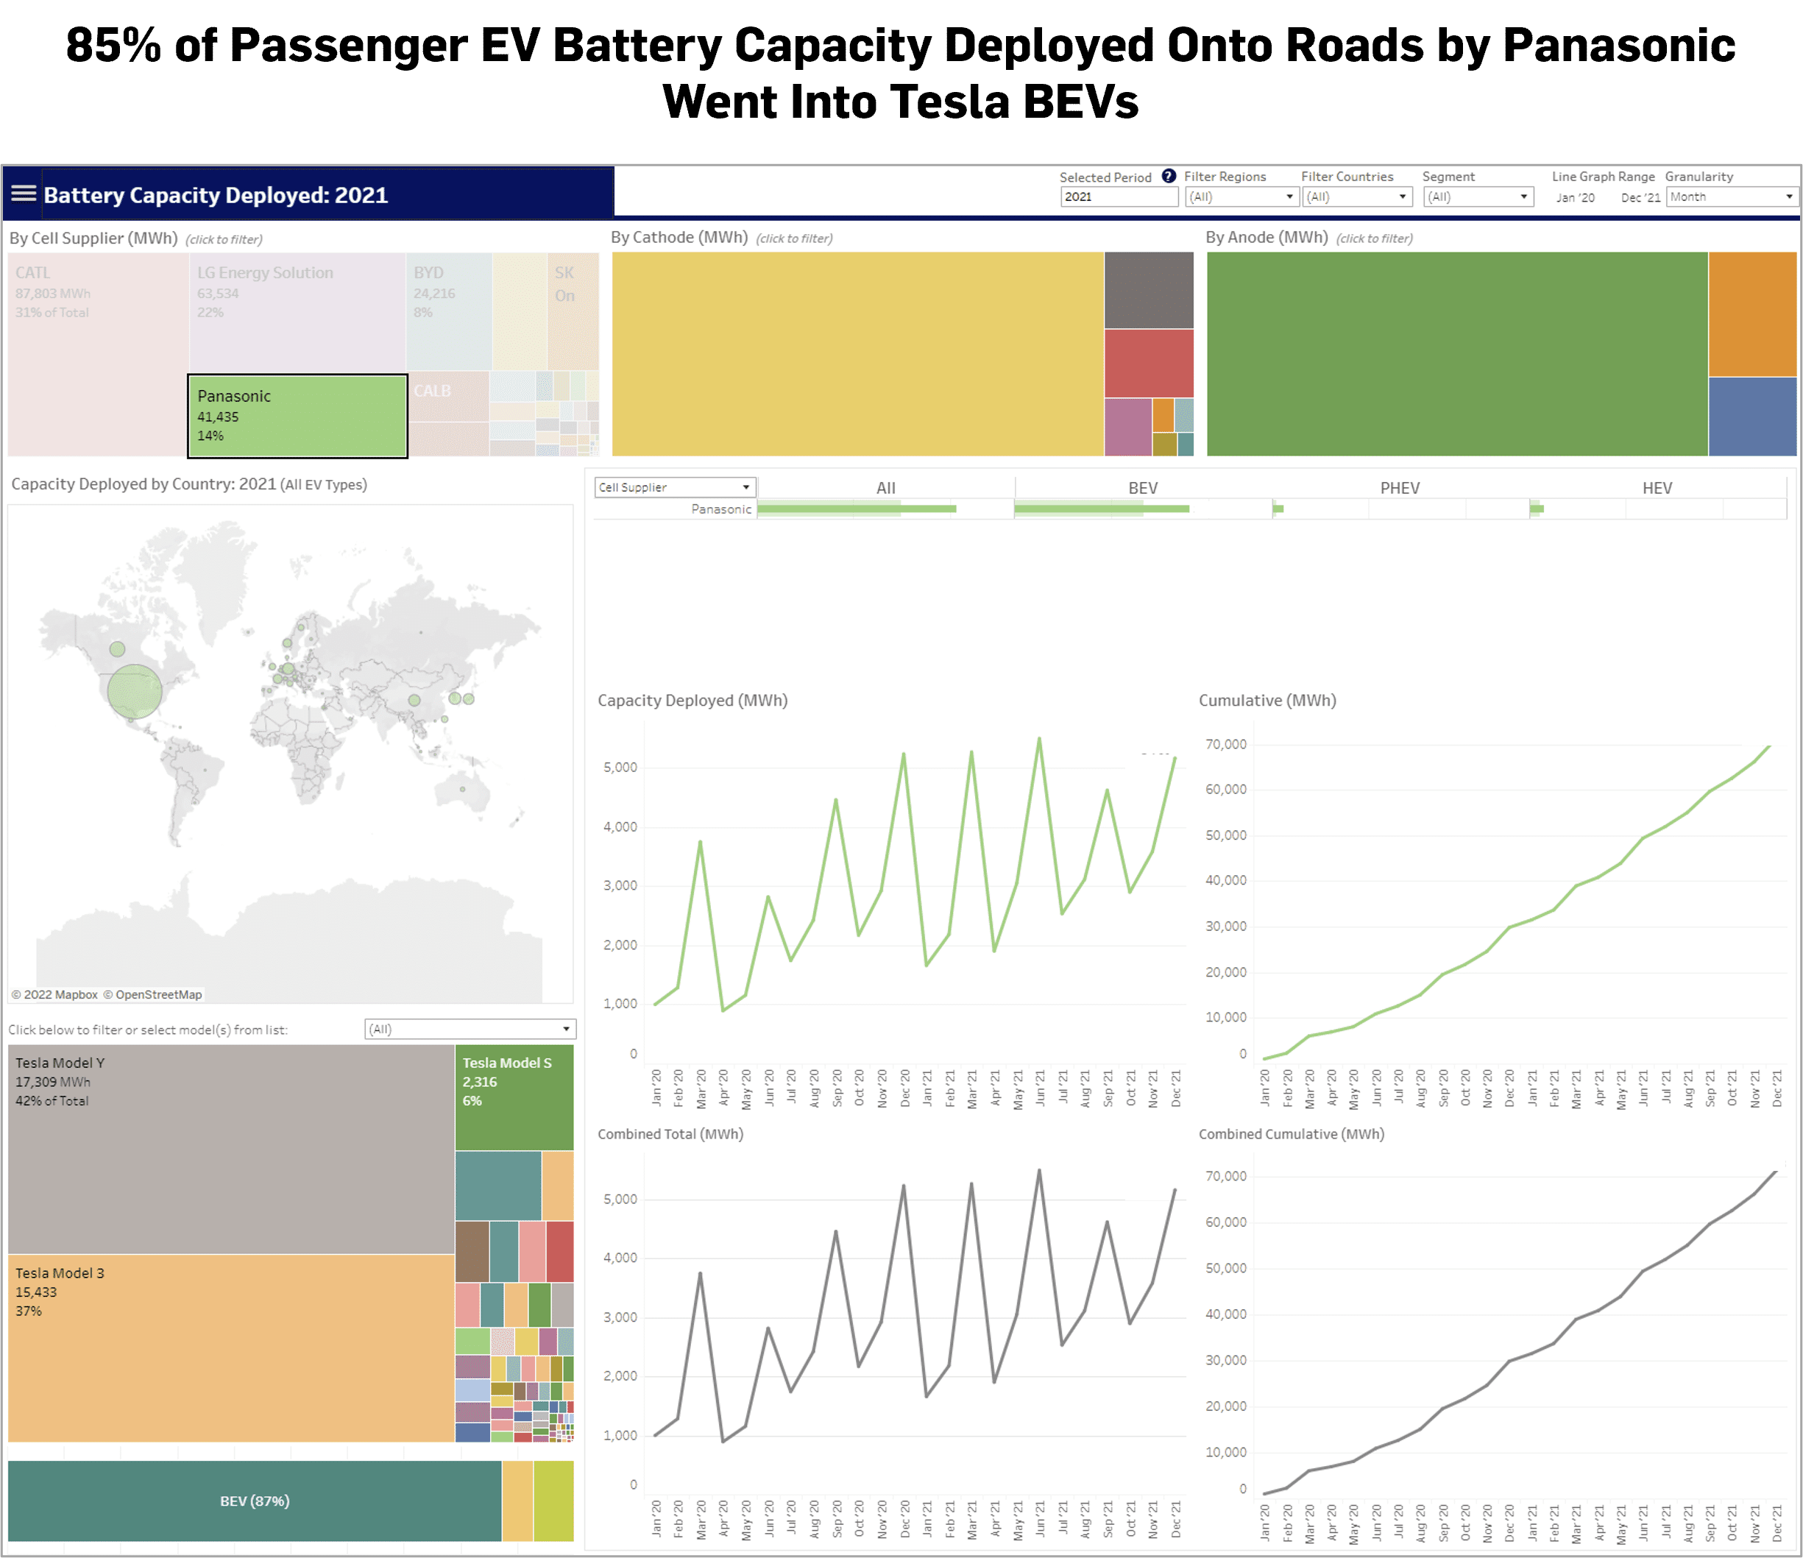The height and width of the screenshot is (1558, 1803).
Task: Click the Panasonic row label
Action: 721,509
